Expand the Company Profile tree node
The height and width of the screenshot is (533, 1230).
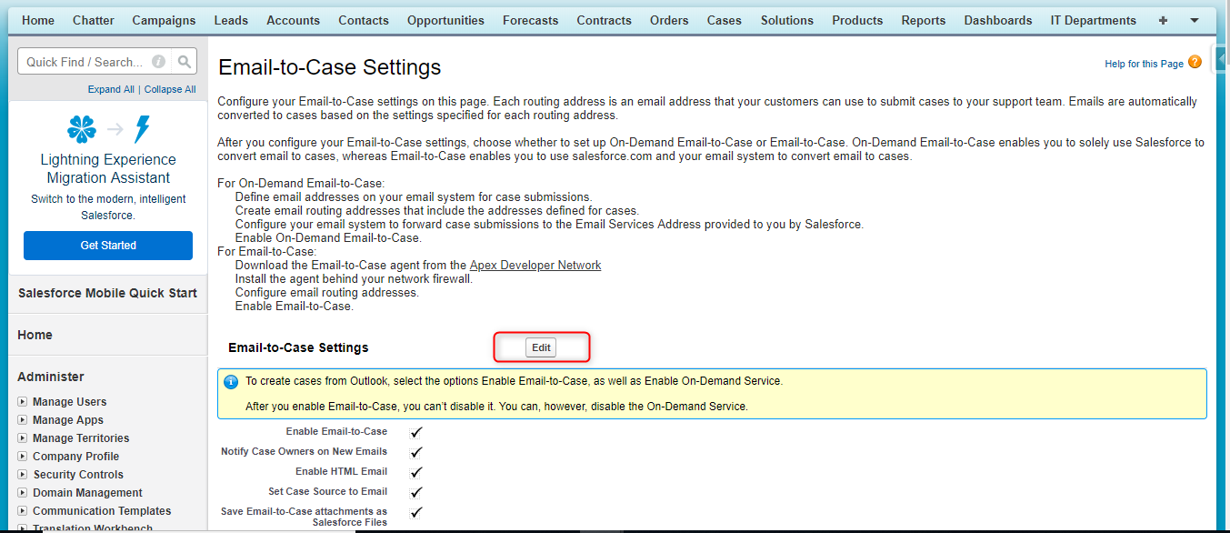[23, 457]
